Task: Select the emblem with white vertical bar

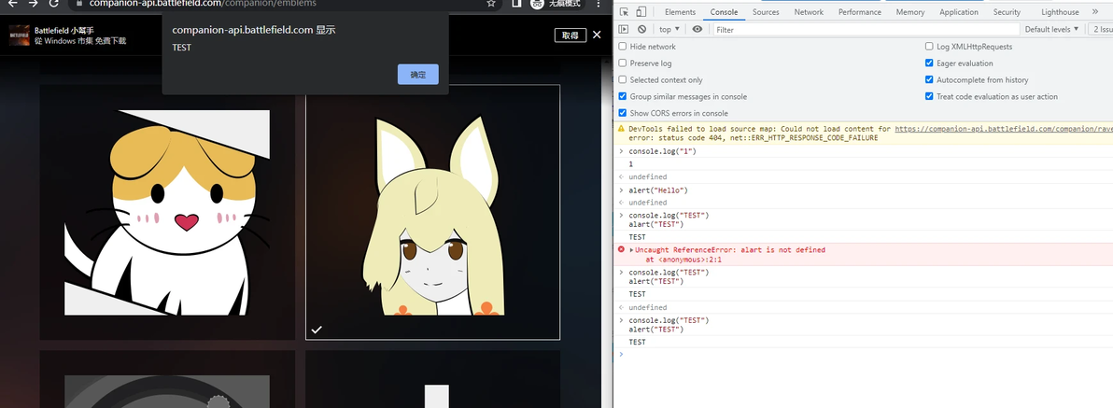Action: coord(433,380)
